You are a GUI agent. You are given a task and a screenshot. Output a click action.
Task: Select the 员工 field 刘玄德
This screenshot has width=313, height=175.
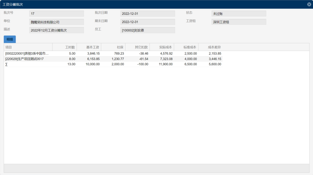click(x=147, y=30)
